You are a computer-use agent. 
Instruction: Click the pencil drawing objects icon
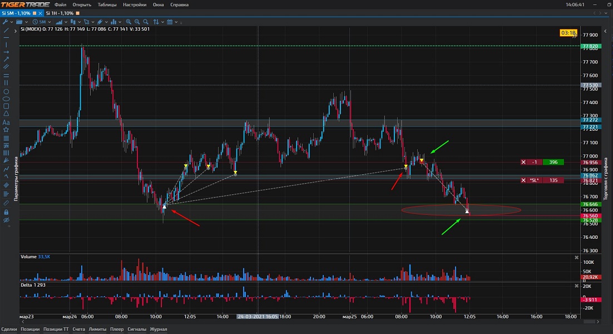point(100,22)
